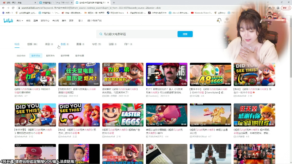The height and width of the screenshot is (164, 292).
Task: Click the address bar URL
Action: tap(91, 8)
